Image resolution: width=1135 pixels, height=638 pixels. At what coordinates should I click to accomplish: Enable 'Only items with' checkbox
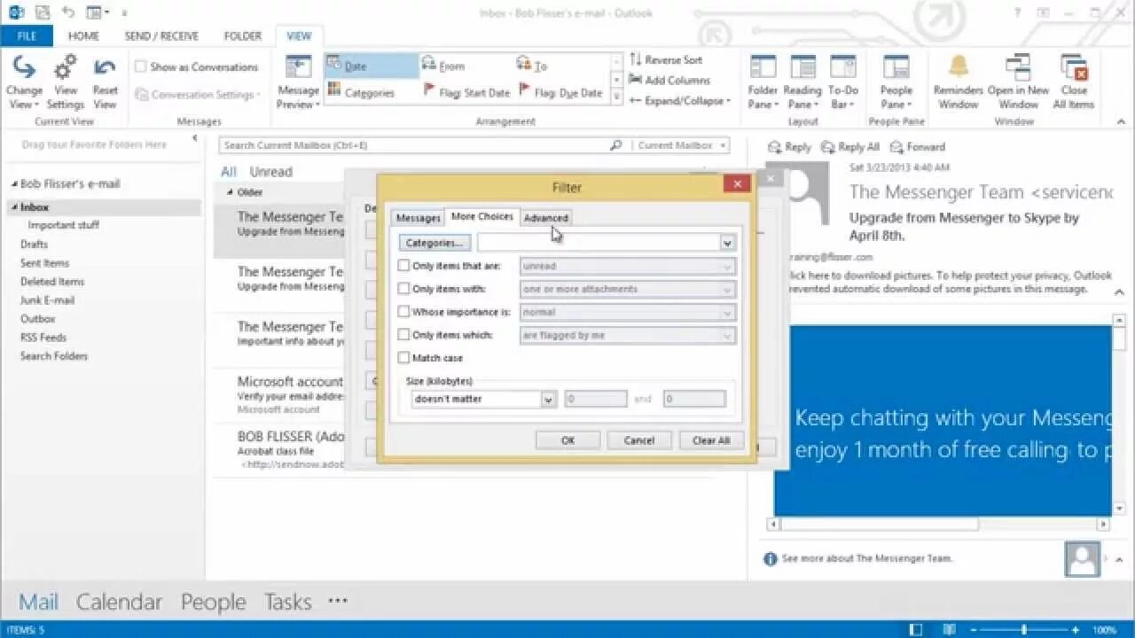403,289
